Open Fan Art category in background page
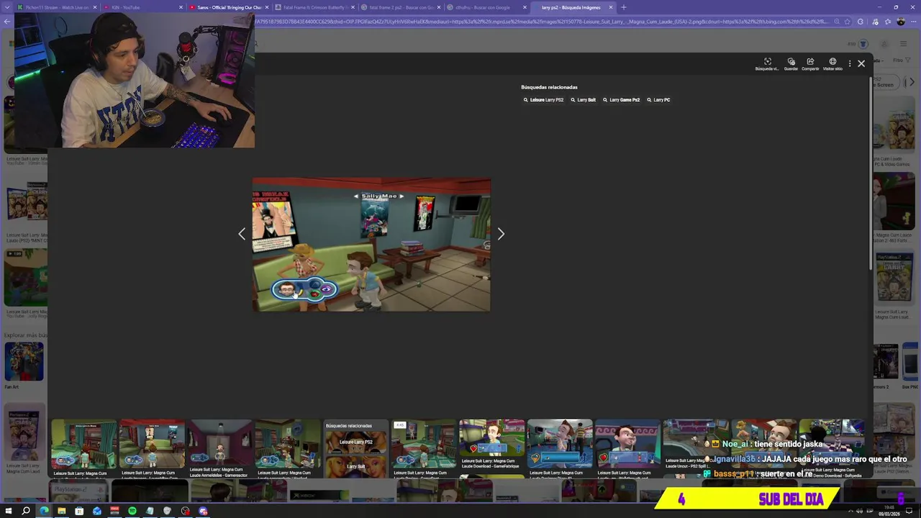 (x=24, y=365)
